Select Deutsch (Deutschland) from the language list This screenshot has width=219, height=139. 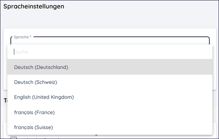(x=41, y=67)
